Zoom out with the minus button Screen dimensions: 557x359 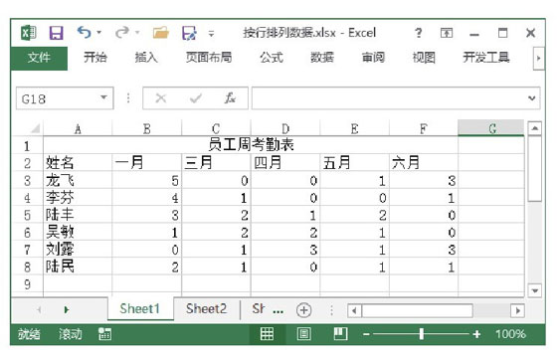point(367,334)
